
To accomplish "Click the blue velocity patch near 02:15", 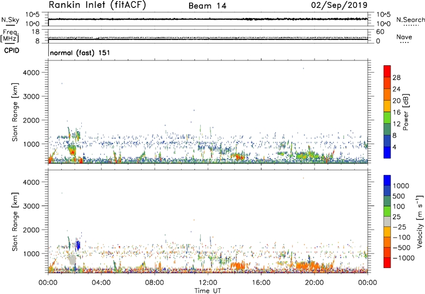I will coord(78,246).
